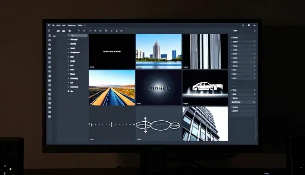Select the grid view icon in the upper toolbar

(70, 31)
